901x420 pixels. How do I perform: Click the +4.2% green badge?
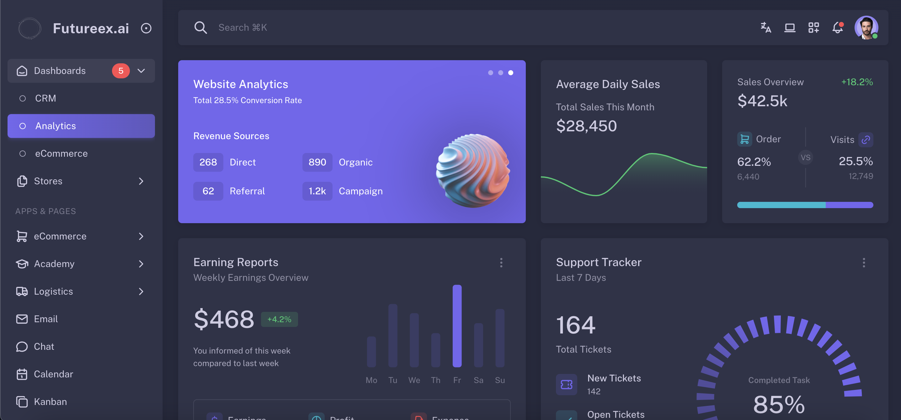[279, 319]
